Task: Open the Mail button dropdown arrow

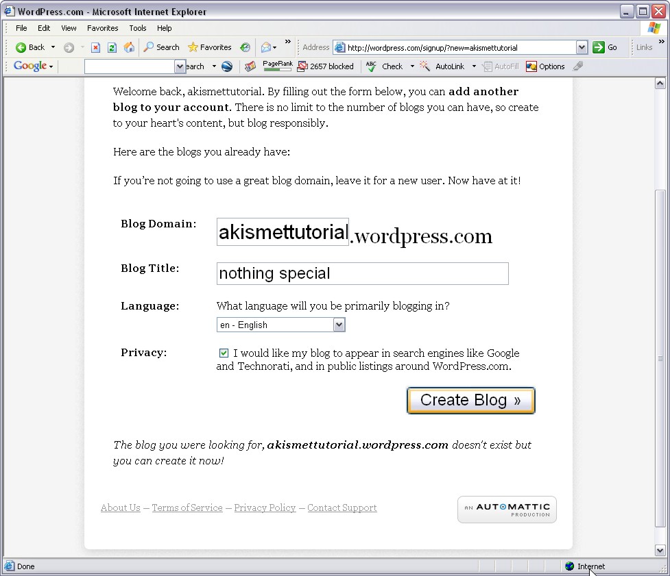Action: [x=275, y=47]
